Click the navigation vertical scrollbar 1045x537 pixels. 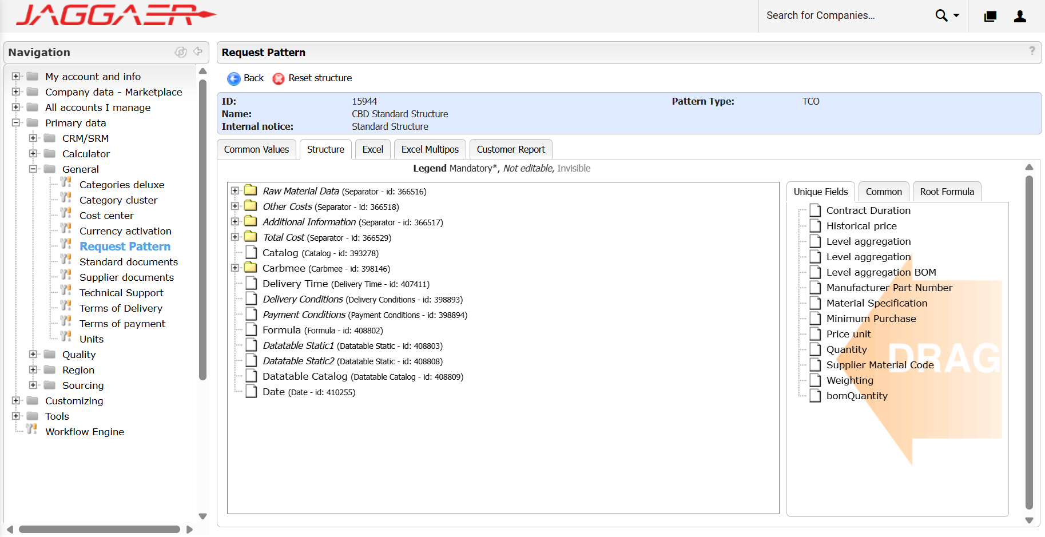pos(202,229)
